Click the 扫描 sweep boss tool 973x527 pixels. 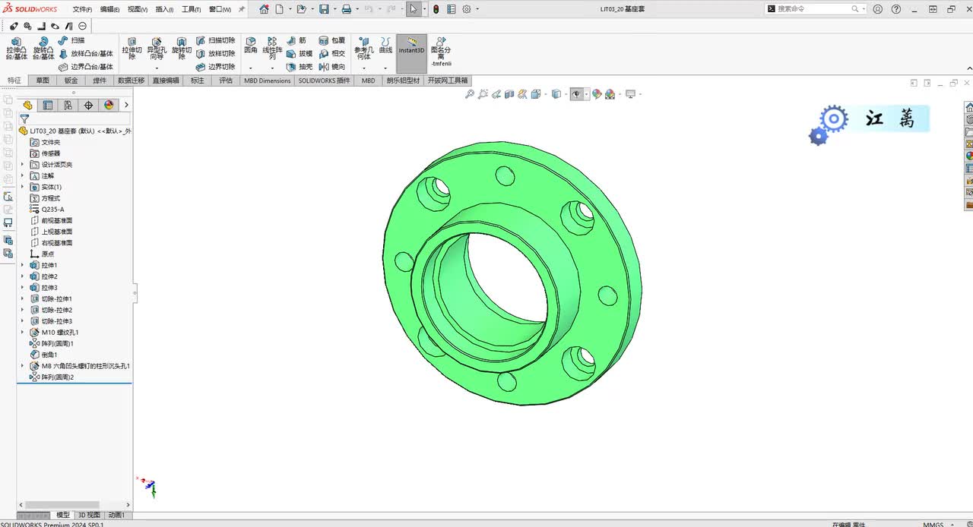(x=71, y=40)
